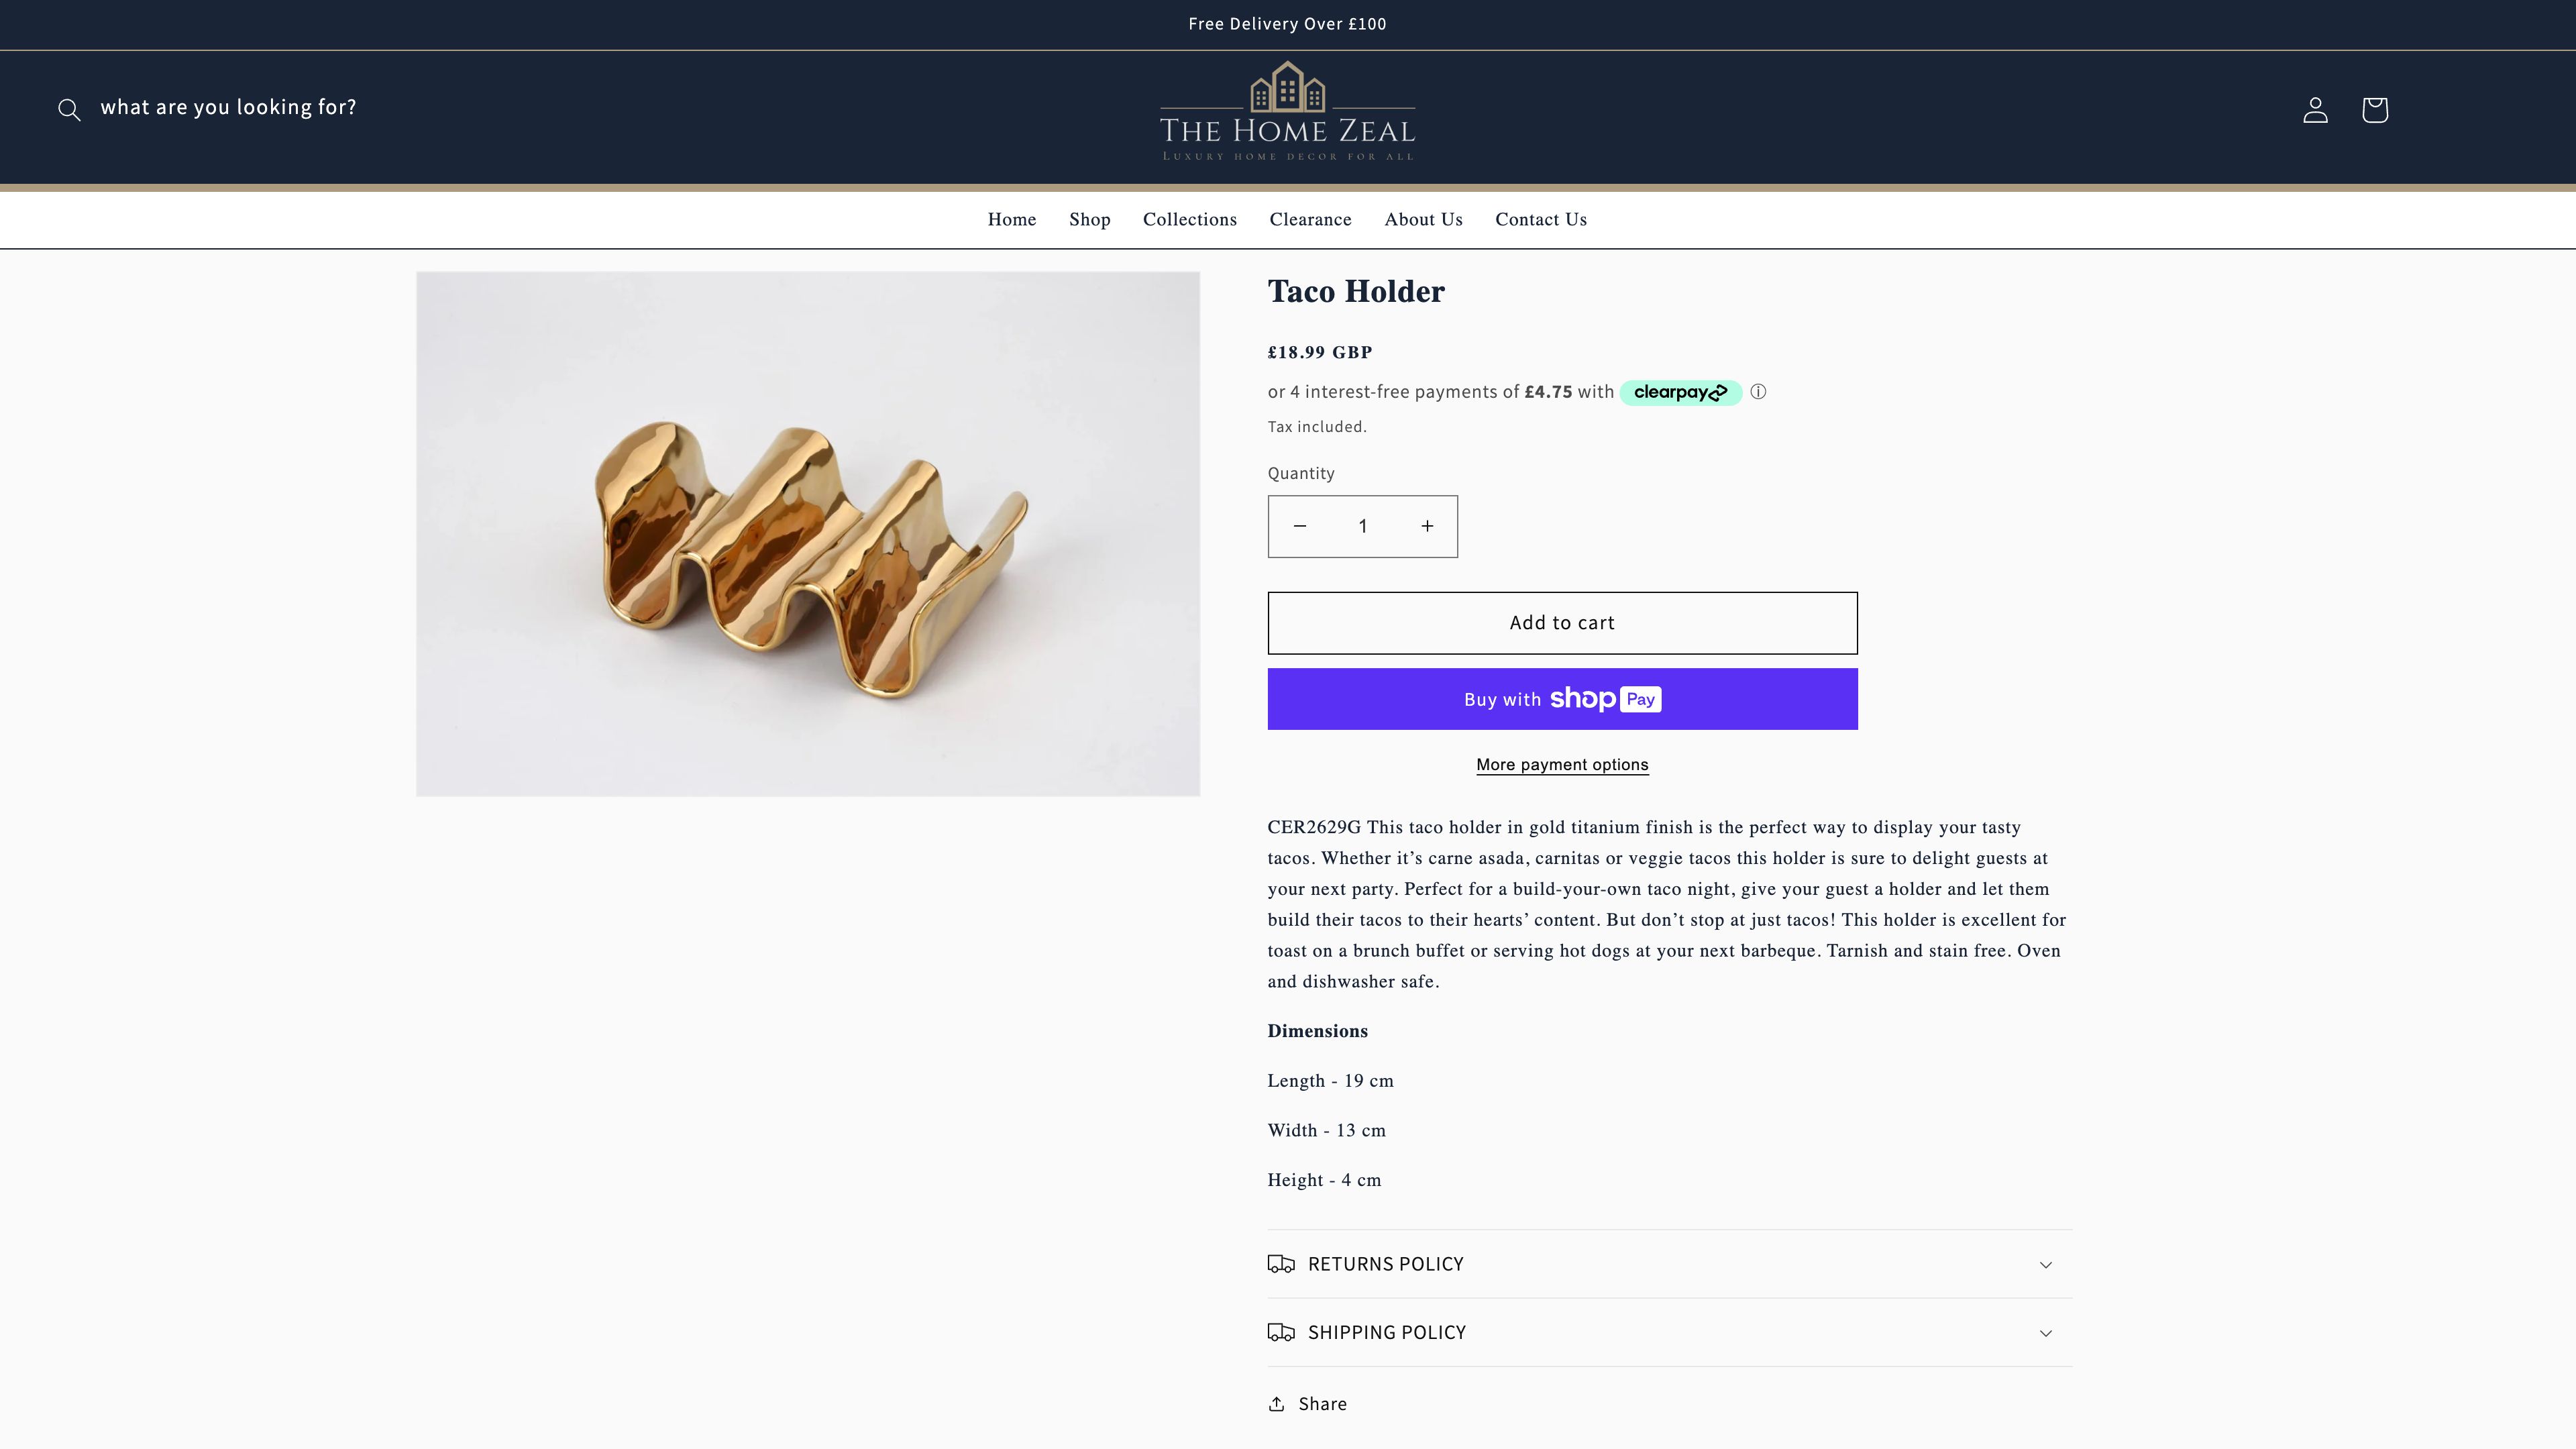Image resolution: width=2576 pixels, height=1449 pixels.
Task: Click the Returns Policy truck icon
Action: pyautogui.click(x=1281, y=1264)
